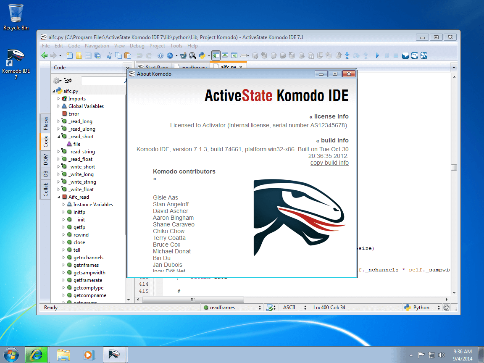Viewport: 484px width, 363px height.
Task: Click the globe browser preview icon
Action: (x=170, y=55)
